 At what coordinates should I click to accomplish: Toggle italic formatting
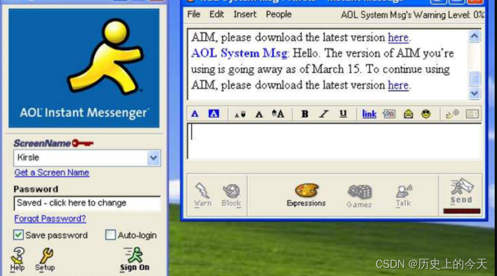click(324, 114)
